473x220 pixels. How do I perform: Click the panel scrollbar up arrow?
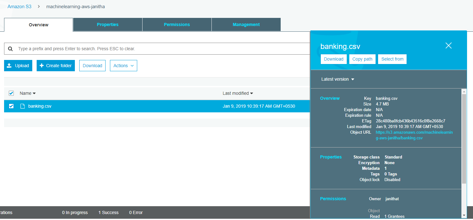pos(464,91)
